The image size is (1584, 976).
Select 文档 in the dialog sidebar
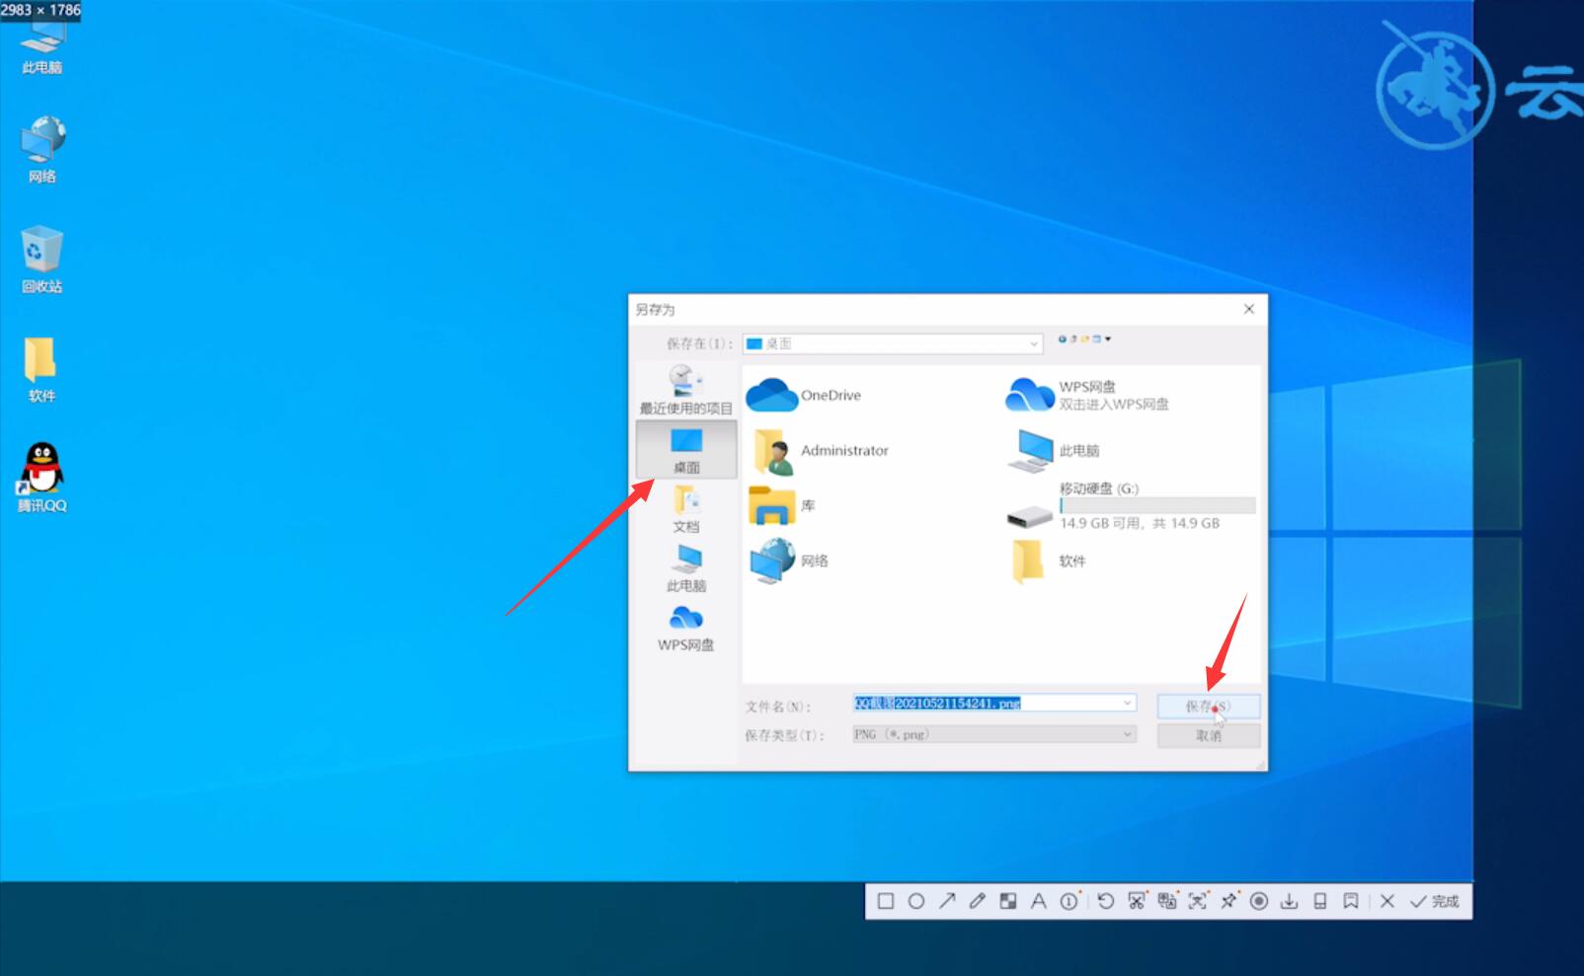click(686, 509)
